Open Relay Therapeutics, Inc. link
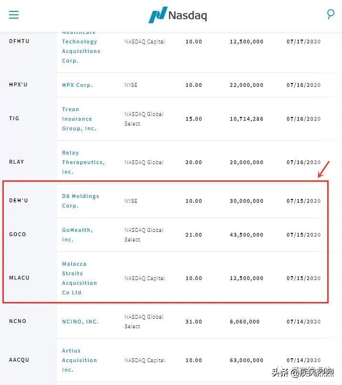This screenshot has height=385, width=342. tap(83, 162)
